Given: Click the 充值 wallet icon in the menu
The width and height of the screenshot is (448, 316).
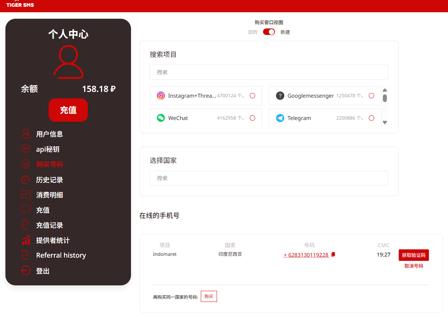Looking at the screenshot, I should (x=26, y=210).
